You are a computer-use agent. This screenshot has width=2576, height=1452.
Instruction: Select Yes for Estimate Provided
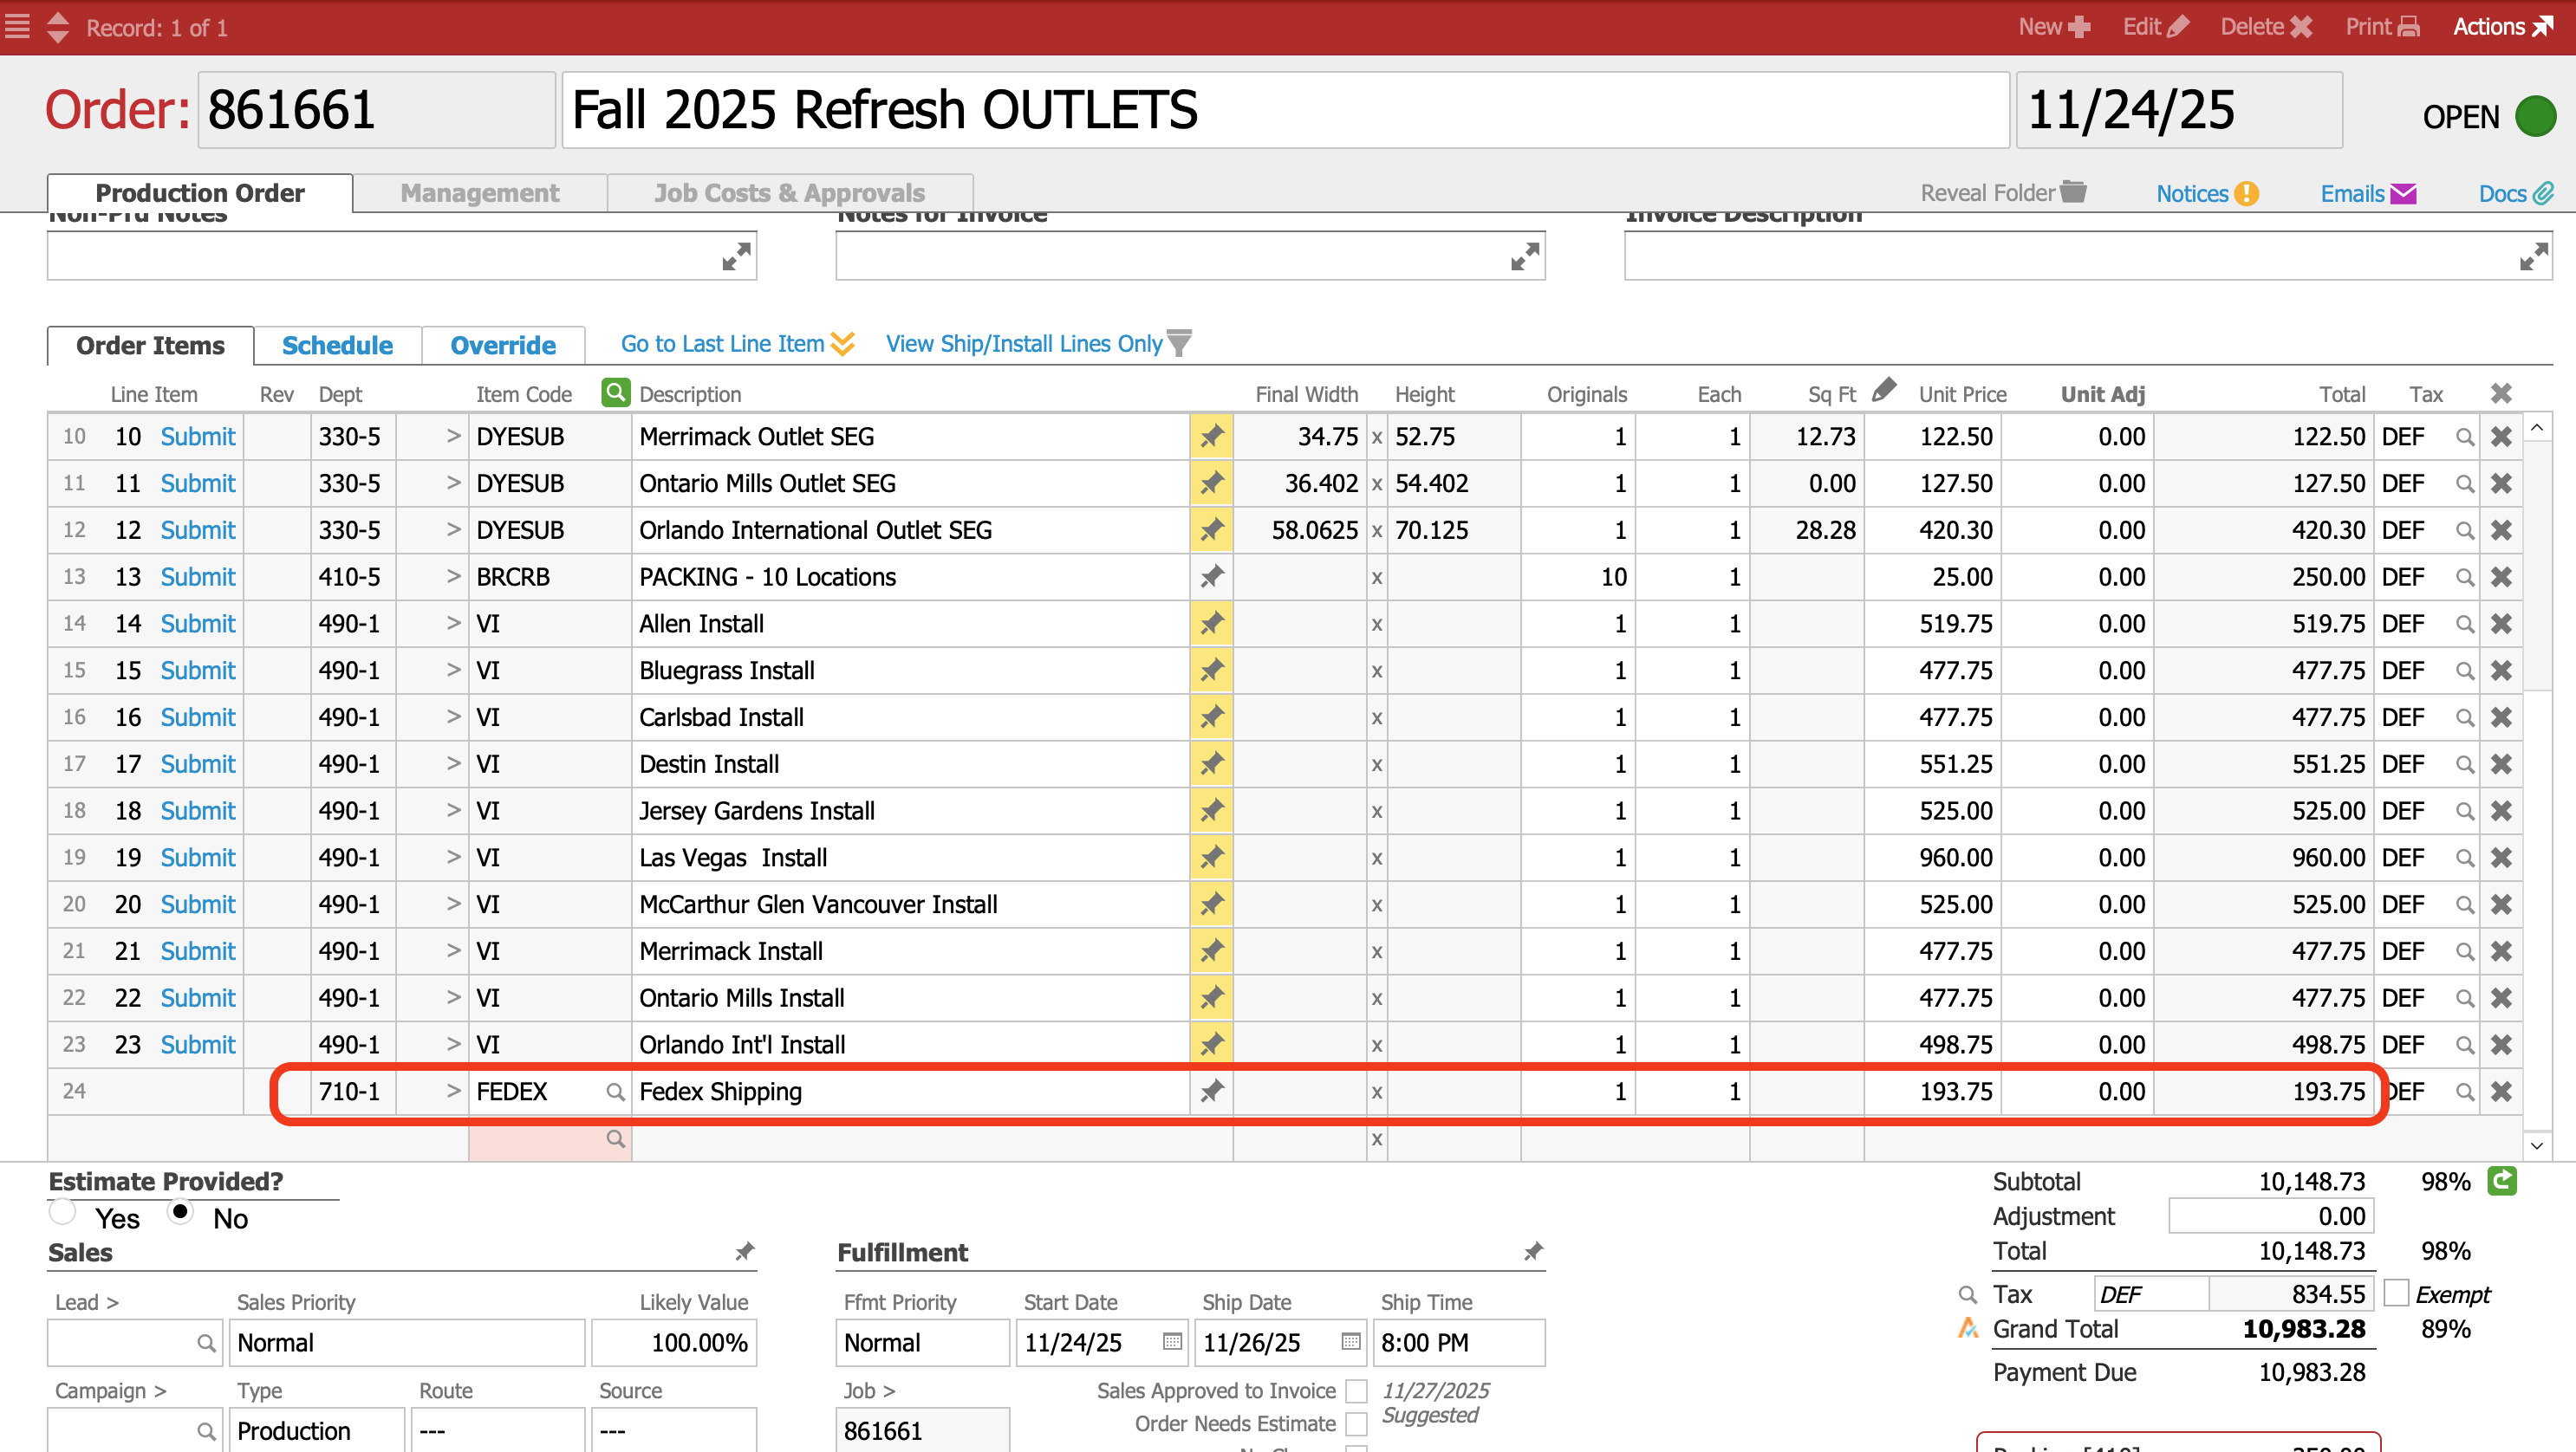(x=63, y=1212)
